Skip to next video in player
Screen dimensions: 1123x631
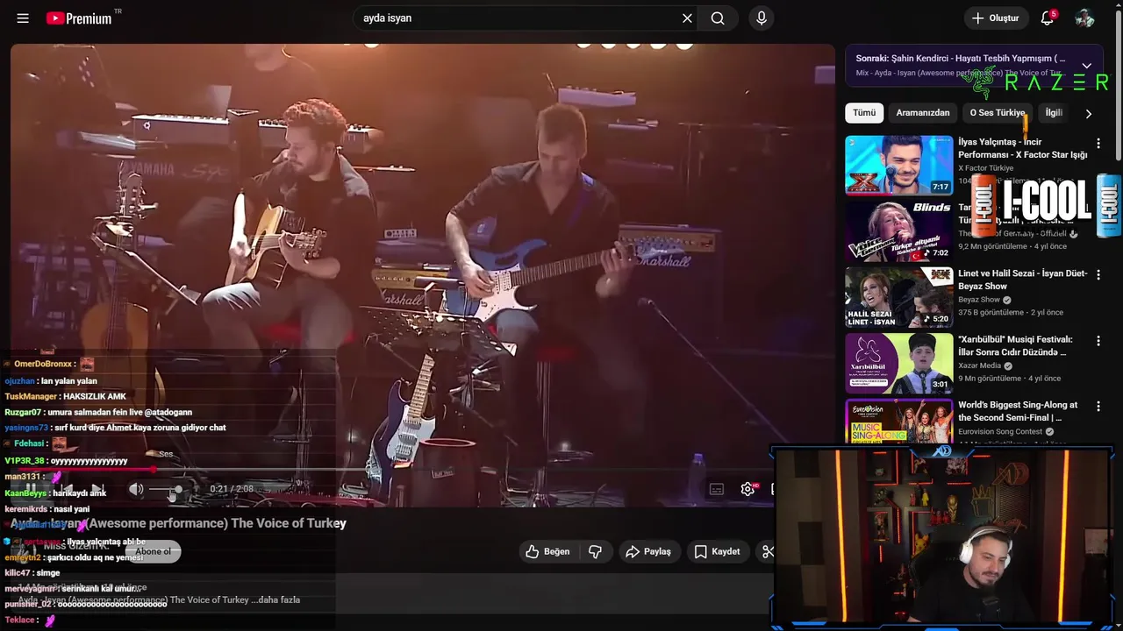point(98,489)
